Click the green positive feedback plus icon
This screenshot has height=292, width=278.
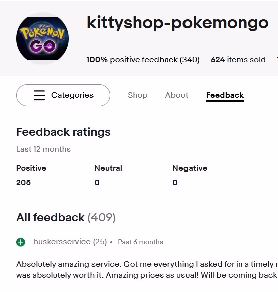[x=21, y=242]
